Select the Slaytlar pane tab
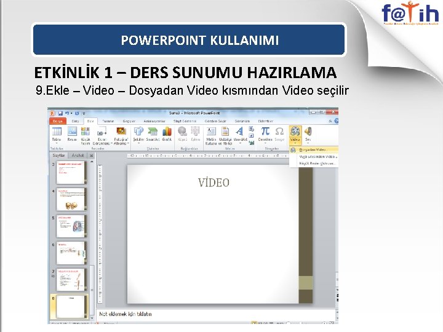This screenshot has width=443, height=332. point(59,156)
